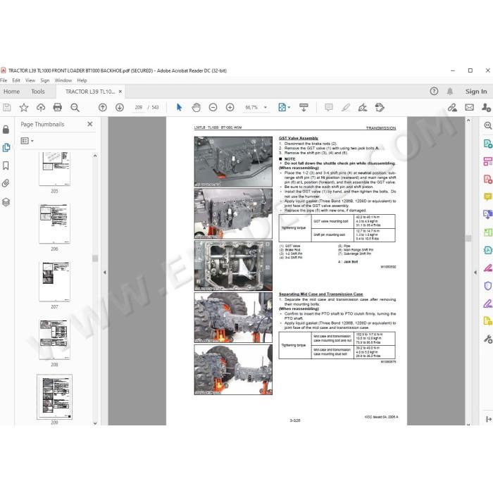Select the page 207 thumbnail
Viewport: 493px width, 493px height.
pos(54,281)
